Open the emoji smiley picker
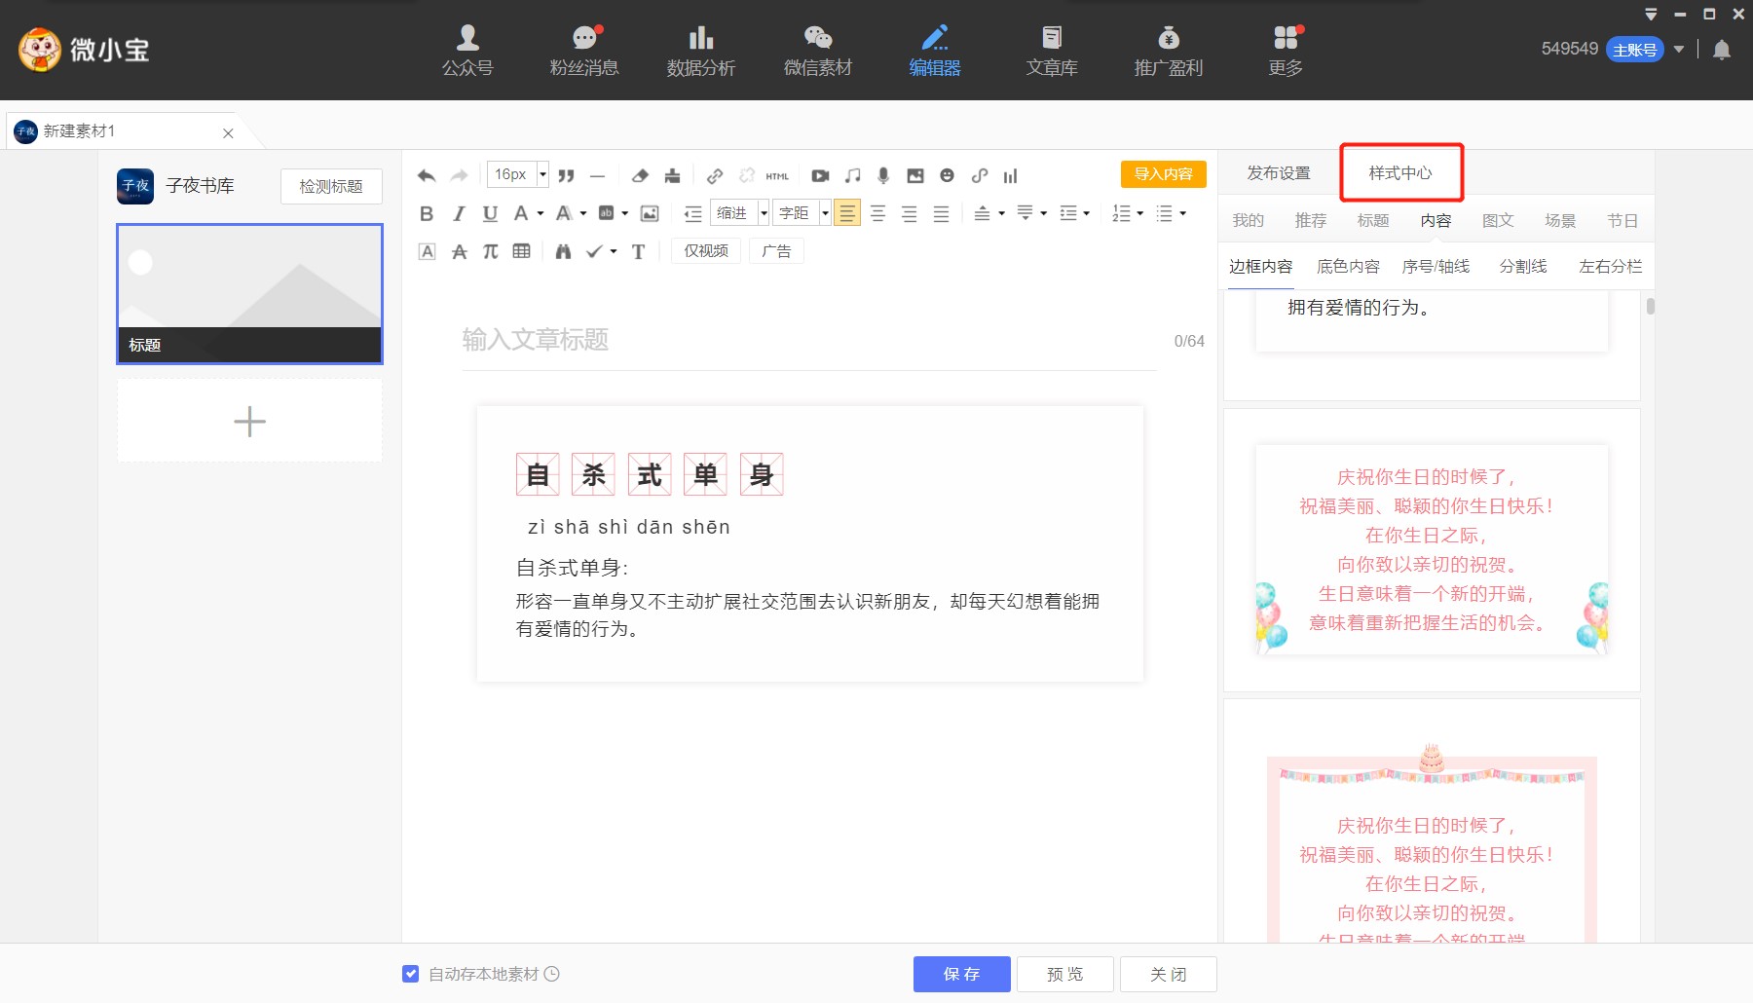The width and height of the screenshot is (1753, 1003). (x=947, y=175)
